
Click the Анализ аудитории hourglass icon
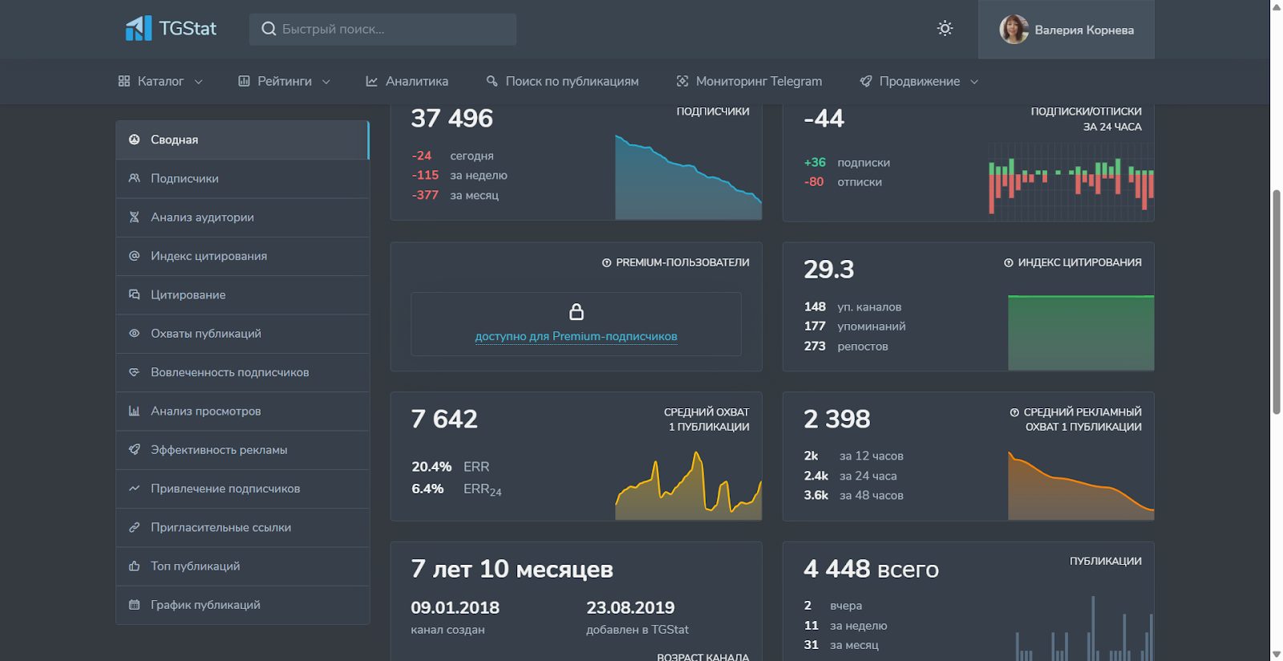coord(134,217)
